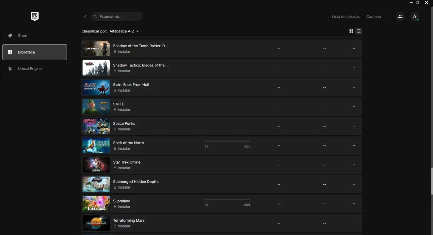Open more options for Supraland
The height and width of the screenshot is (235, 433).
click(x=353, y=204)
